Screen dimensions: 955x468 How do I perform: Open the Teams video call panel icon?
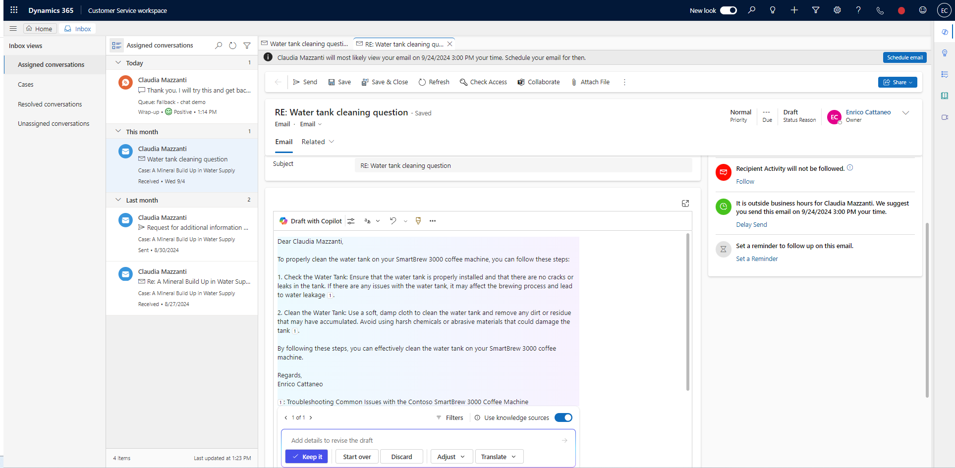[946, 118]
